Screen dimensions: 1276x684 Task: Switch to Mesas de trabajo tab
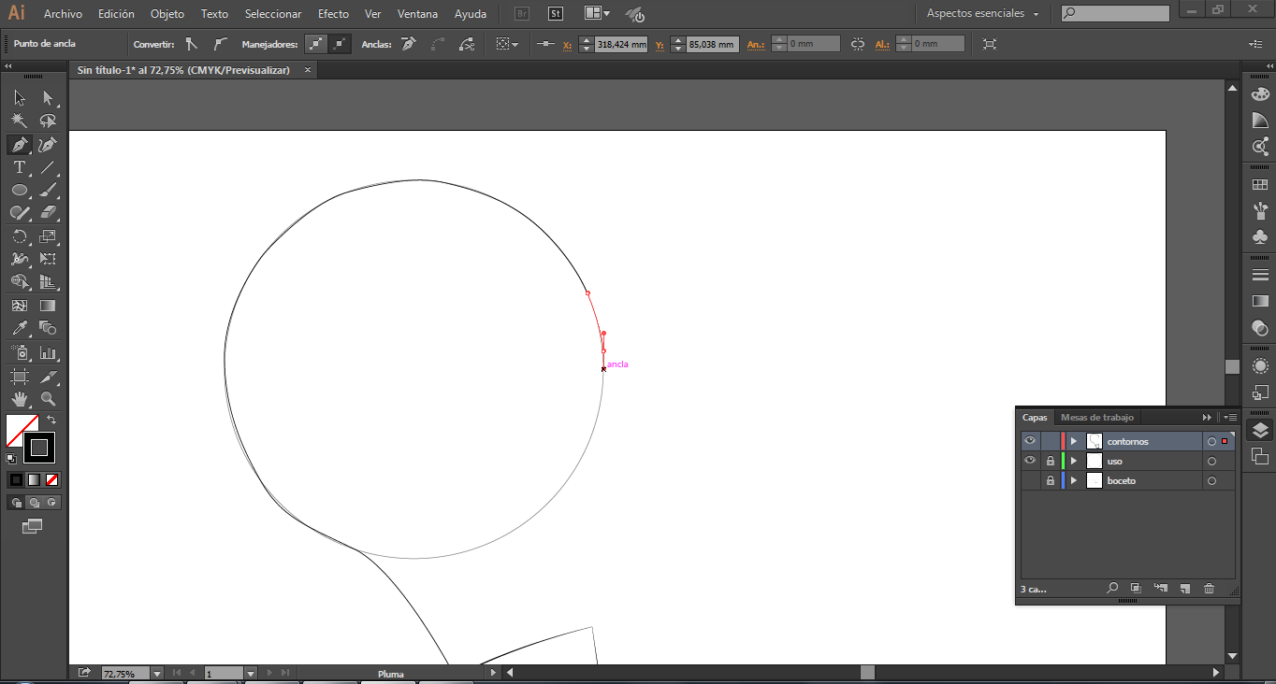click(x=1096, y=418)
